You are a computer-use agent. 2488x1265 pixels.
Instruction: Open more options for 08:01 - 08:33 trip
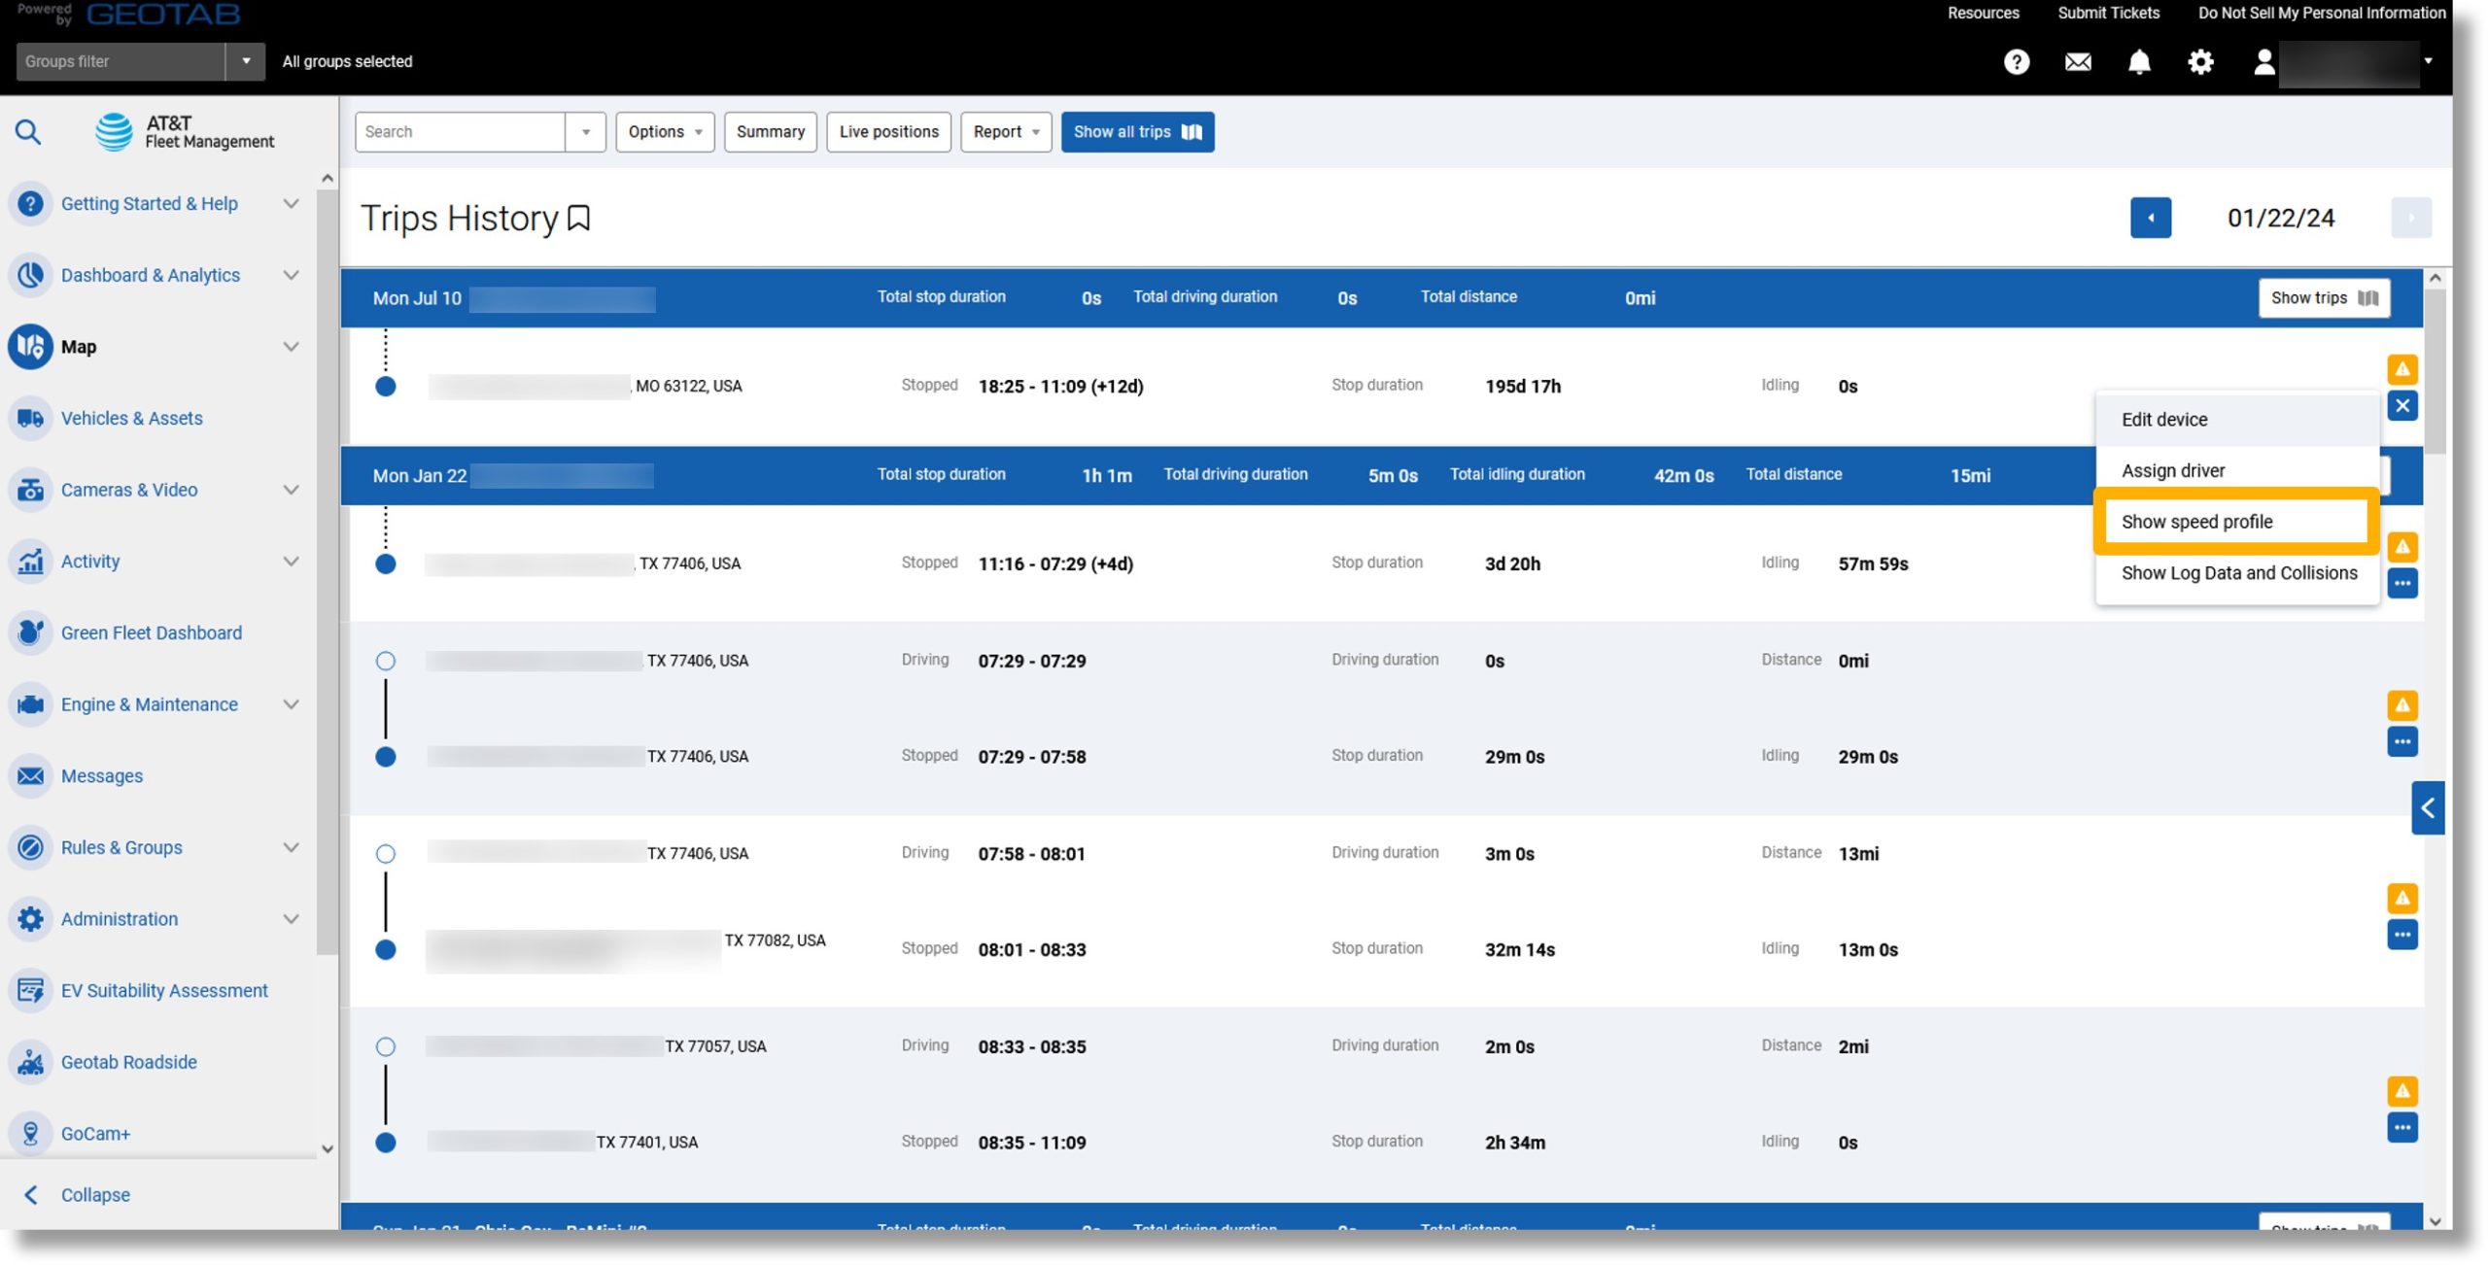2402,935
